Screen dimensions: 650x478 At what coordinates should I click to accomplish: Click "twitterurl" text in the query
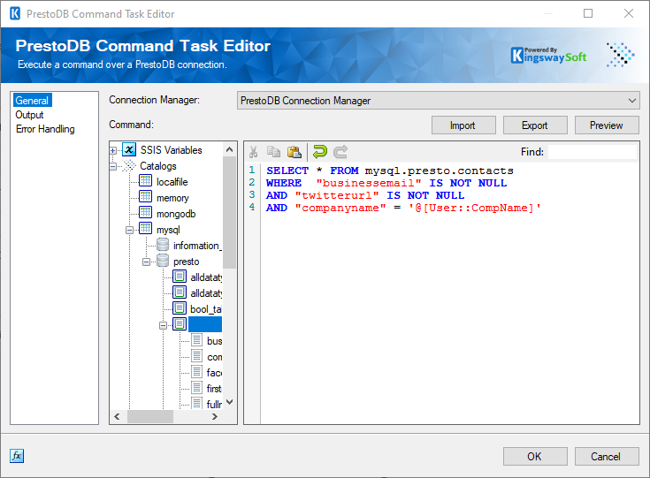click(x=337, y=195)
